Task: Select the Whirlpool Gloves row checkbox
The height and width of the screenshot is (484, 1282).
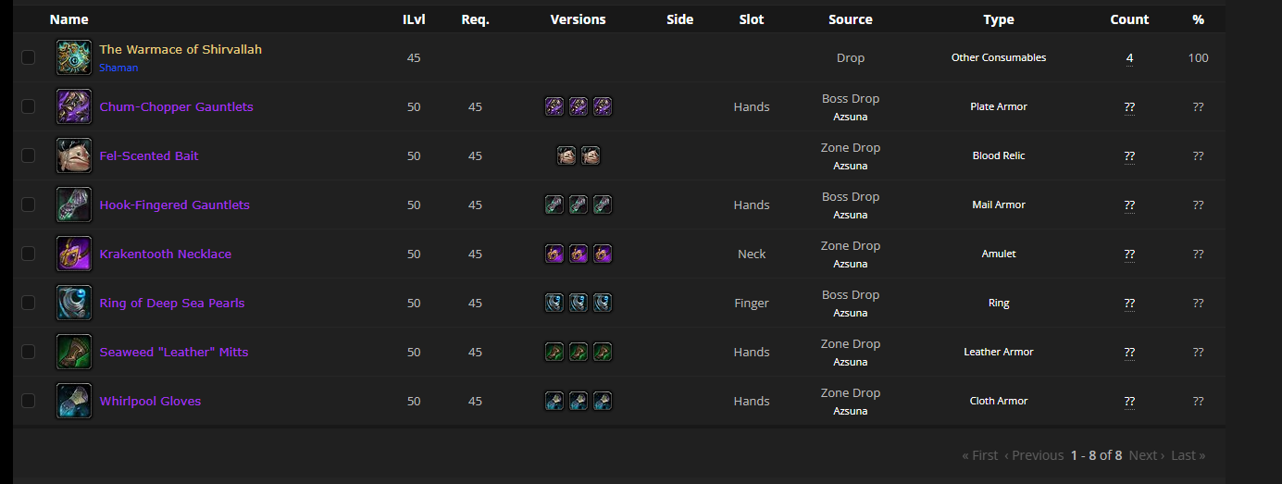Action: click(x=29, y=401)
